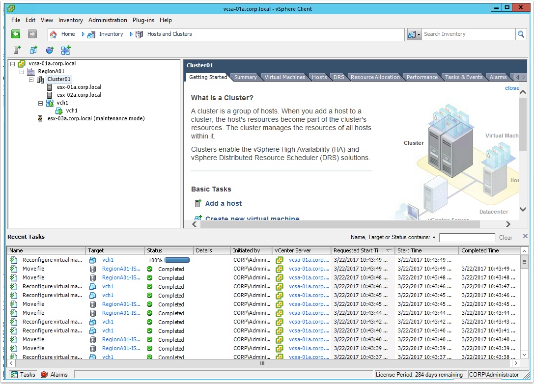Click the Cluster01 cluster icon in tree
Image resolution: width=534 pixels, height=384 pixels.
[x=40, y=80]
